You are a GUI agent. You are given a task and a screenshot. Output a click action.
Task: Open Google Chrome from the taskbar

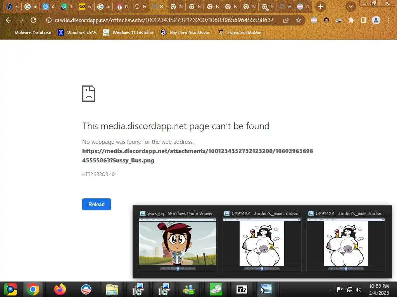(x=33, y=289)
